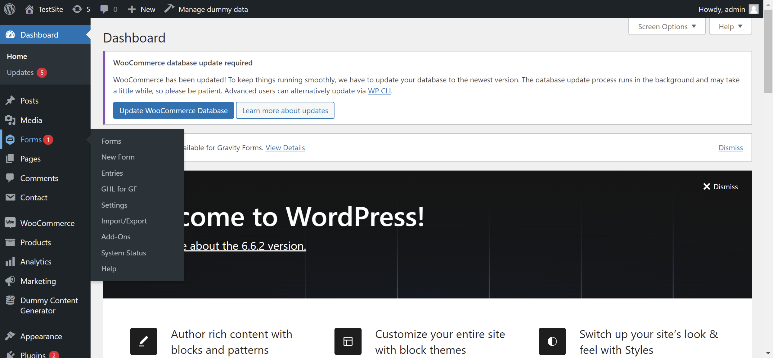Image resolution: width=773 pixels, height=358 pixels.
Task: Select New Form from the Forms submenu
Action: (x=118, y=157)
